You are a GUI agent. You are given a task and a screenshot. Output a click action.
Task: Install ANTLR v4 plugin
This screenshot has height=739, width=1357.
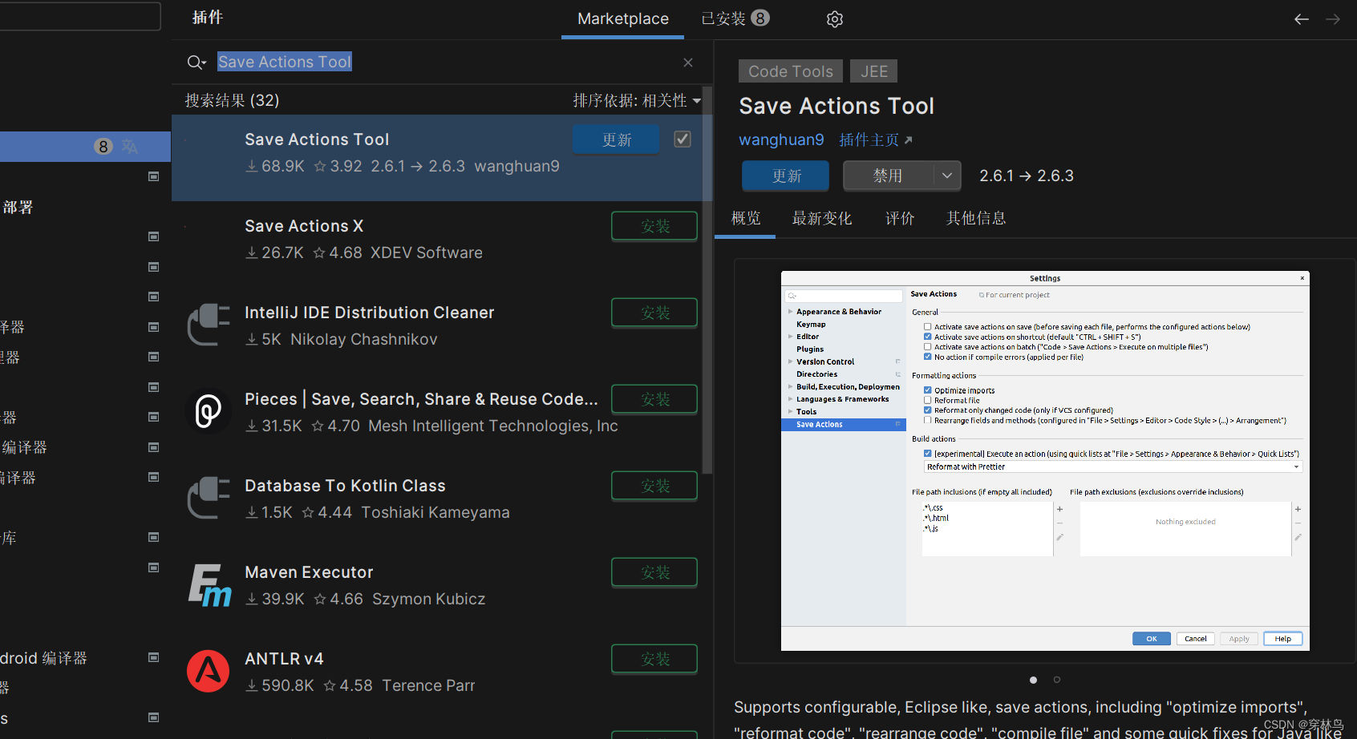pos(654,659)
